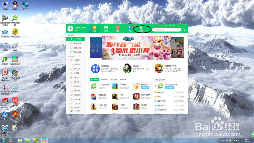Open the 2144散人传说 promotion

pos(168,68)
